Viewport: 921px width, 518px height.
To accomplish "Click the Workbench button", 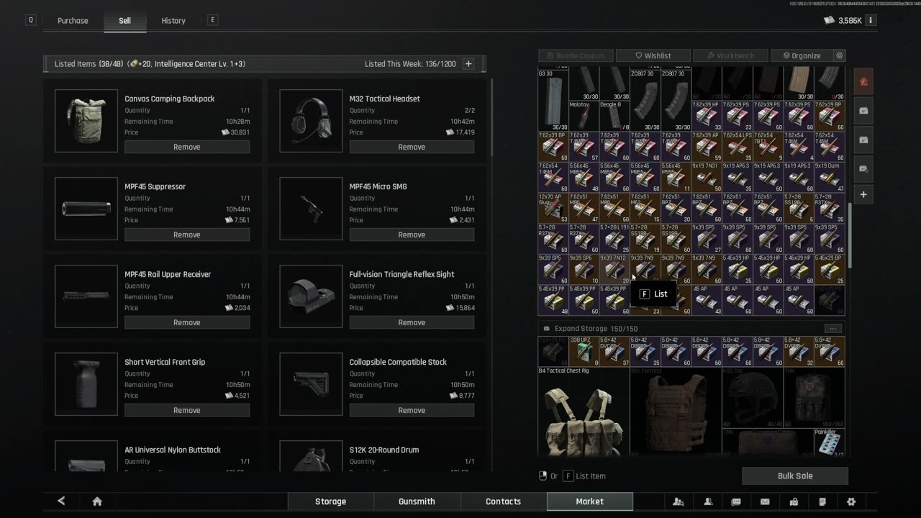I will coord(730,55).
